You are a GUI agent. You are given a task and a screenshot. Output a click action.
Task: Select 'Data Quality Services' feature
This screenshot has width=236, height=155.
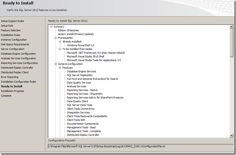(x=79, y=82)
